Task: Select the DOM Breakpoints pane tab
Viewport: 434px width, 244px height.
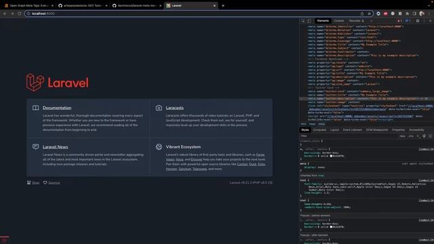Action: coord(377,129)
